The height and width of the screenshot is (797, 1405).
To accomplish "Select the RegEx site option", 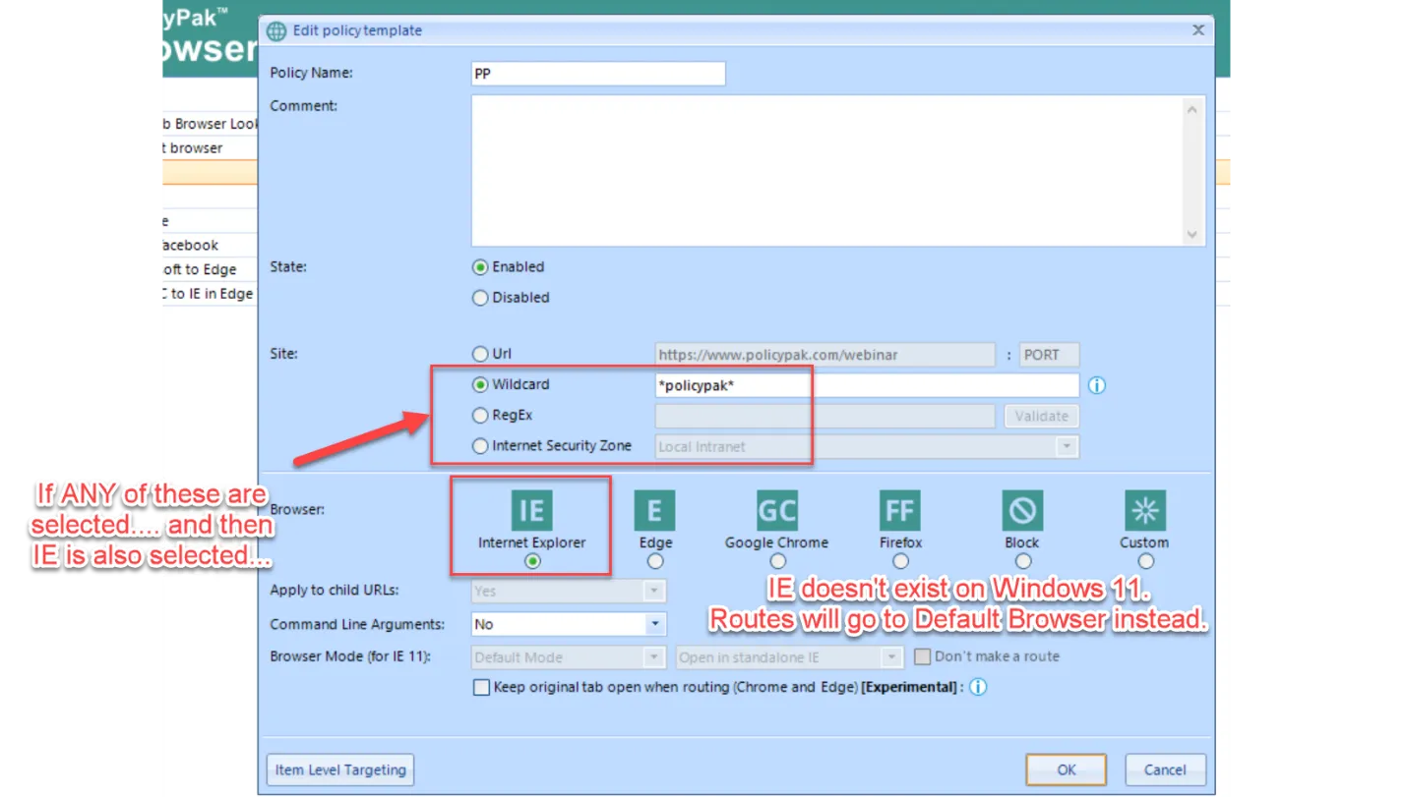I will (480, 416).
